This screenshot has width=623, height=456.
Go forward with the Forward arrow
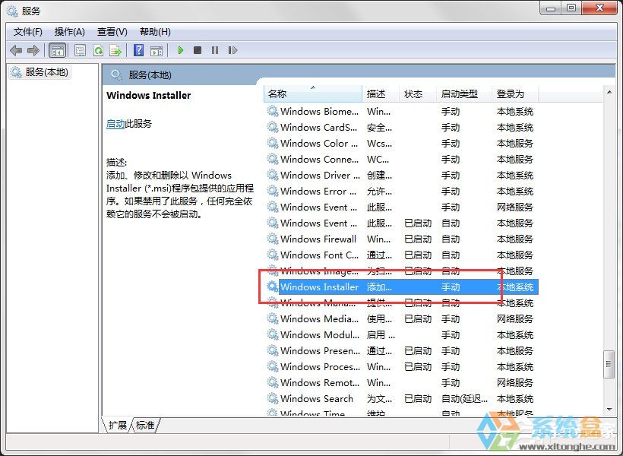coord(33,50)
